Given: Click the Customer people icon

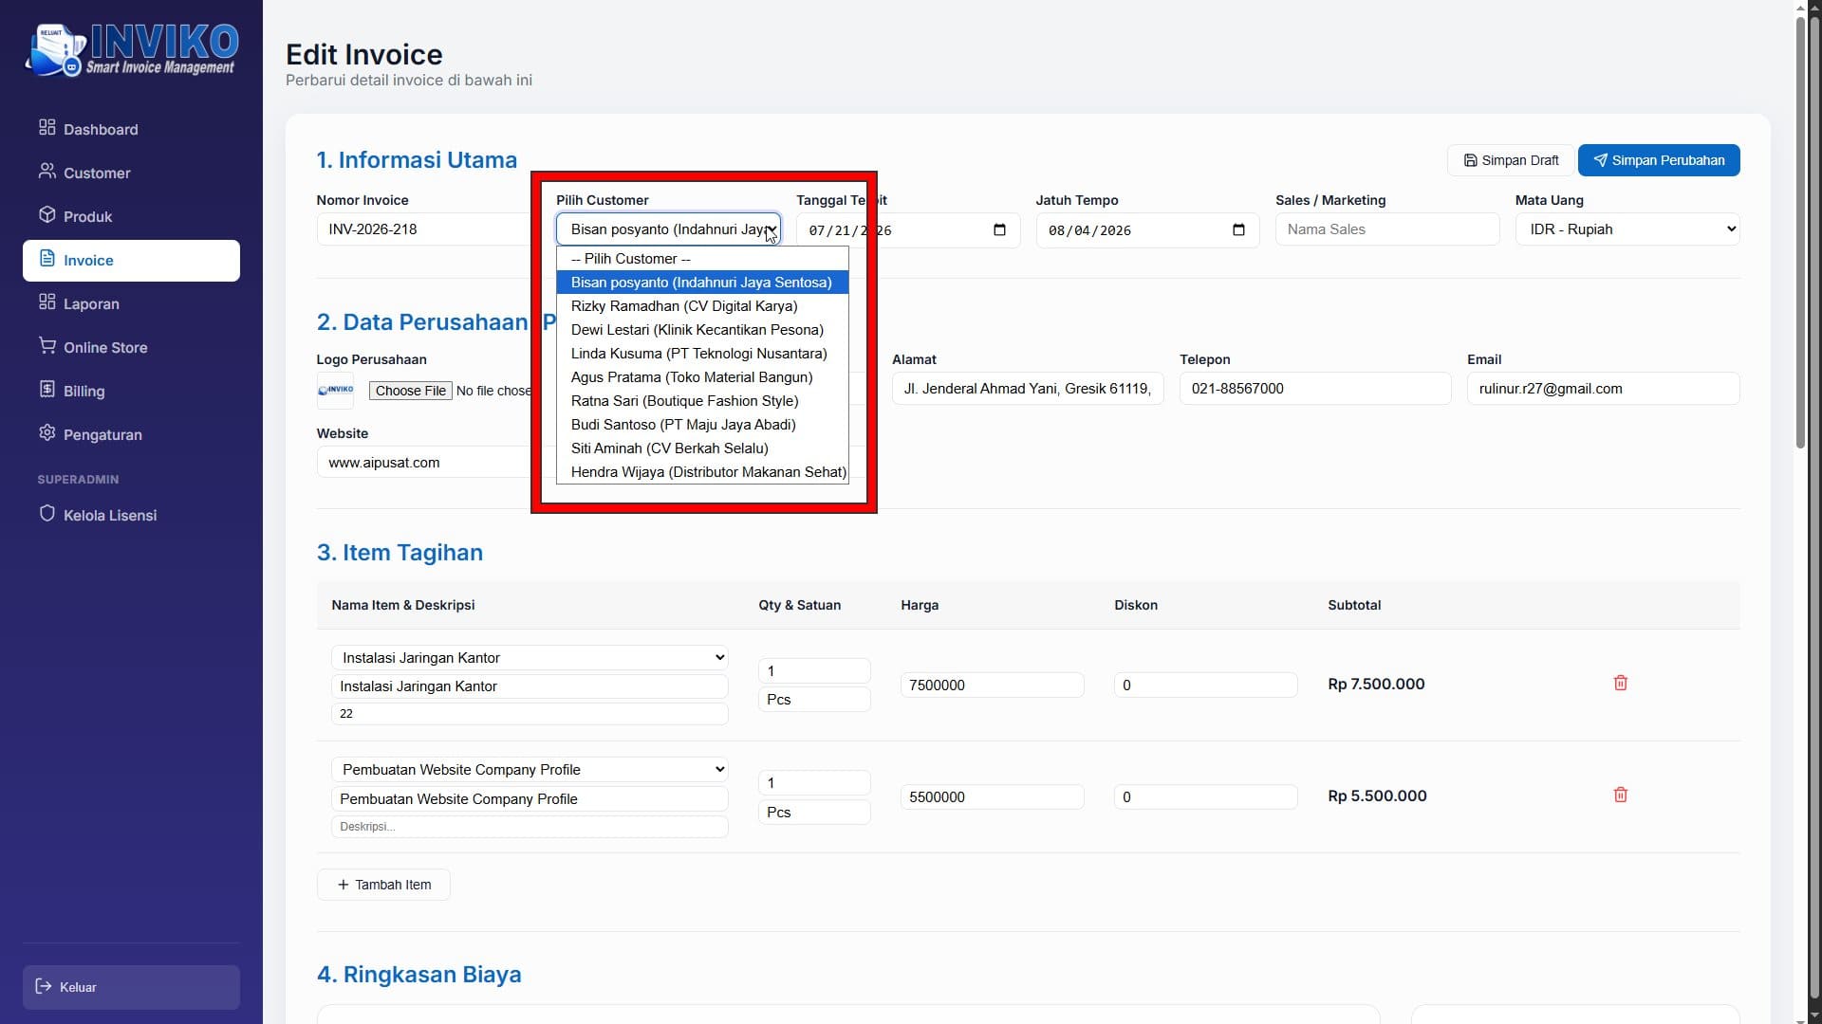Looking at the screenshot, I should click(x=46, y=171).
